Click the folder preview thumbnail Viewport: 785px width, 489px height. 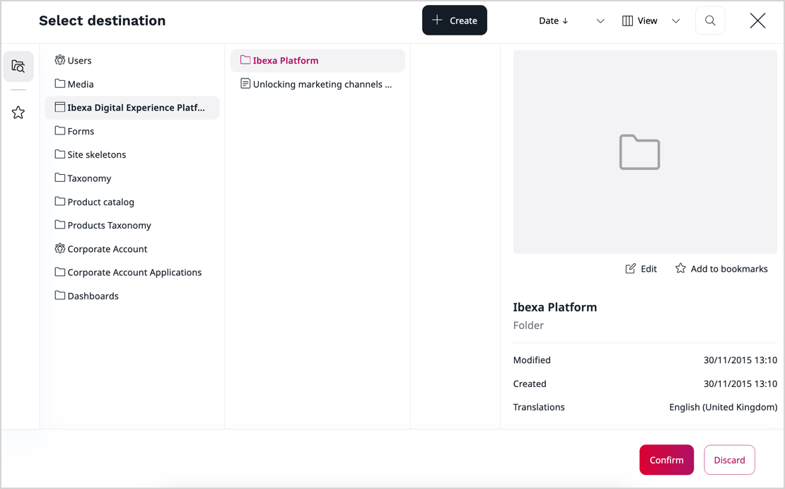point(639,151)
